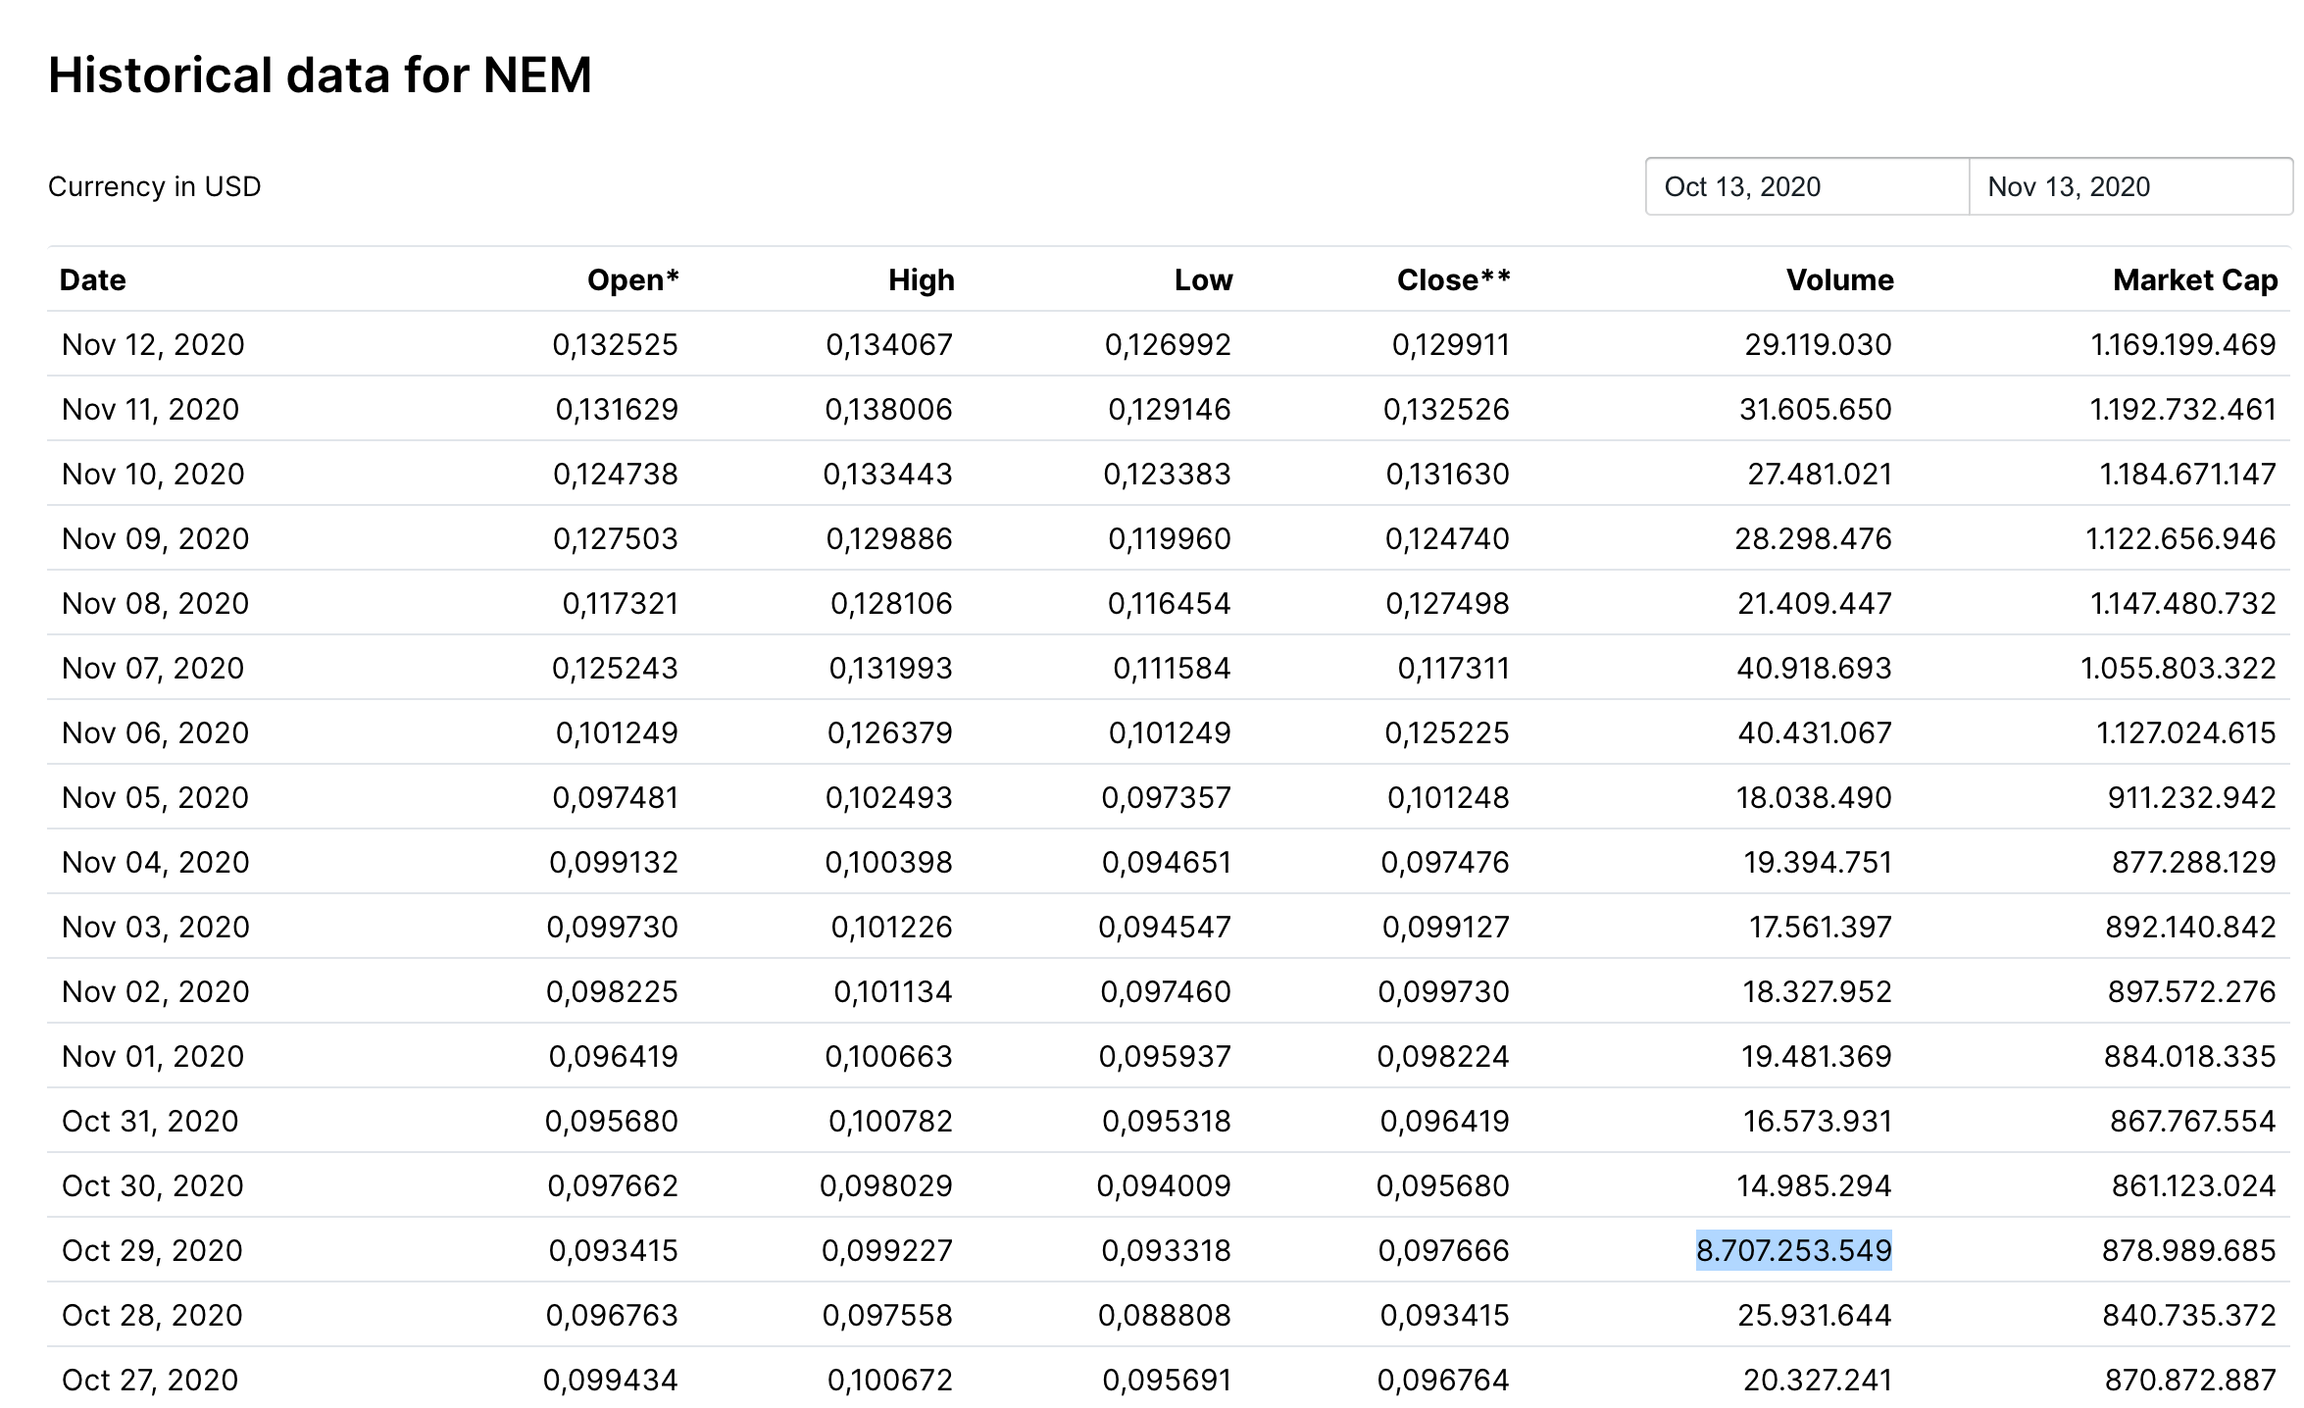Click the Oct 30, 2020 date cell
2304x1408 pixels.
pyautogui.click(x=152, y=1186)
